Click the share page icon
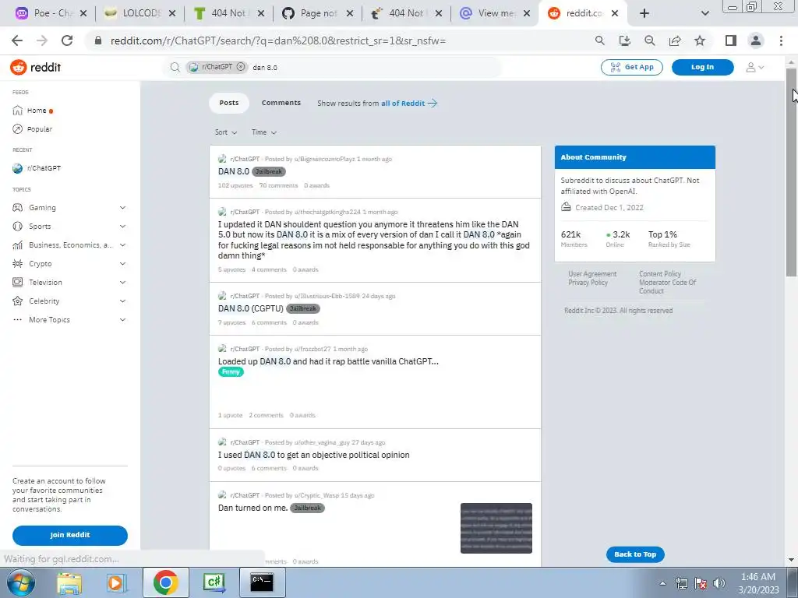The image size is (798, 598). coord(675,40)
